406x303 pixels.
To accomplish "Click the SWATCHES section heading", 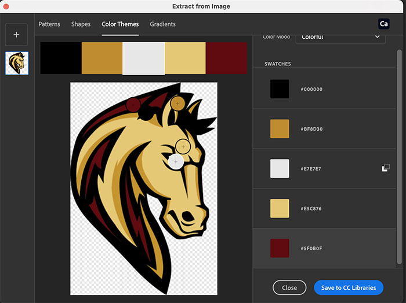I will click(278, 64).
